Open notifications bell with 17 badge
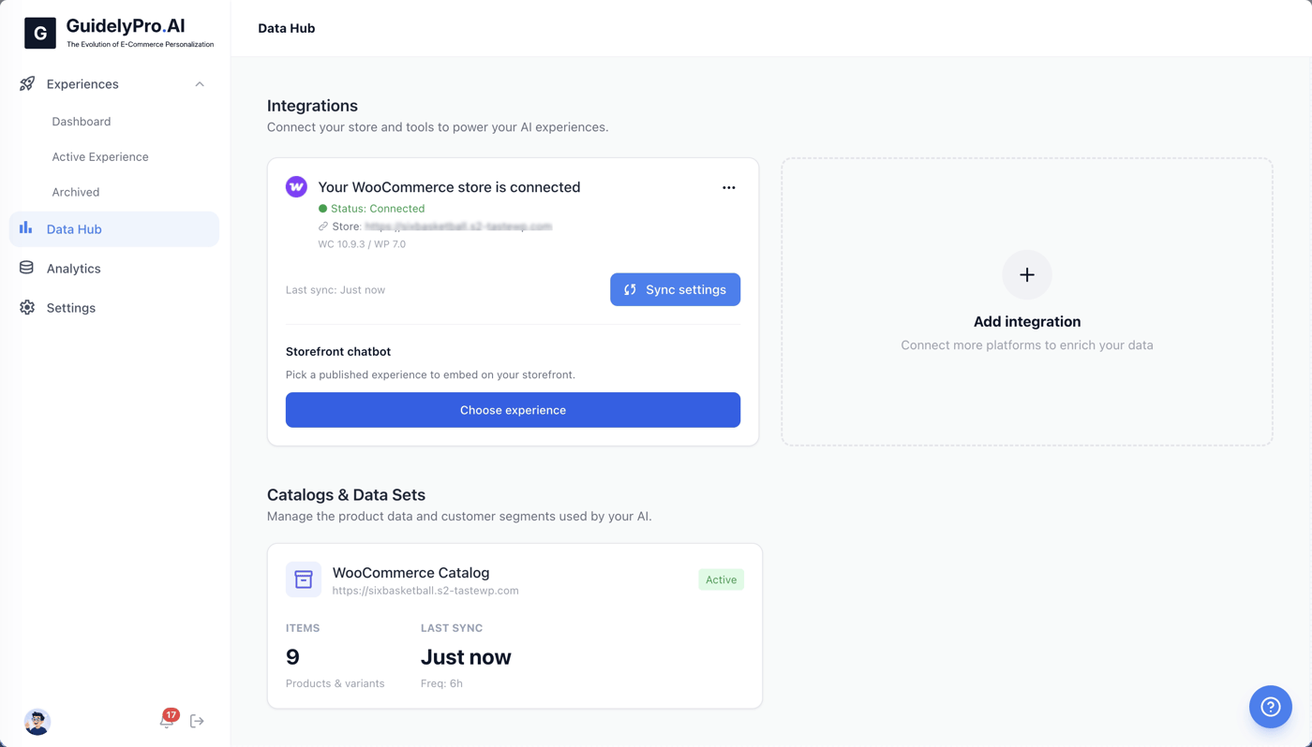The image size is (1312, 747). [x=168, y=719]
